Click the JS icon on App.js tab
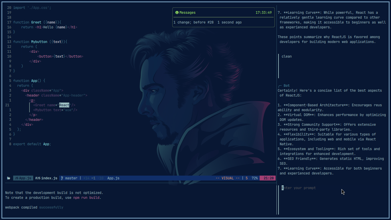 16,178
